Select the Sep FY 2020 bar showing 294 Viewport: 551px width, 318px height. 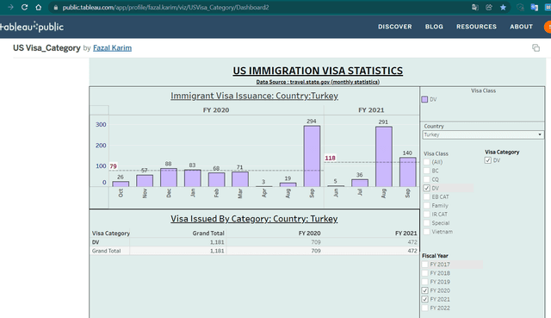coord(312,156)
